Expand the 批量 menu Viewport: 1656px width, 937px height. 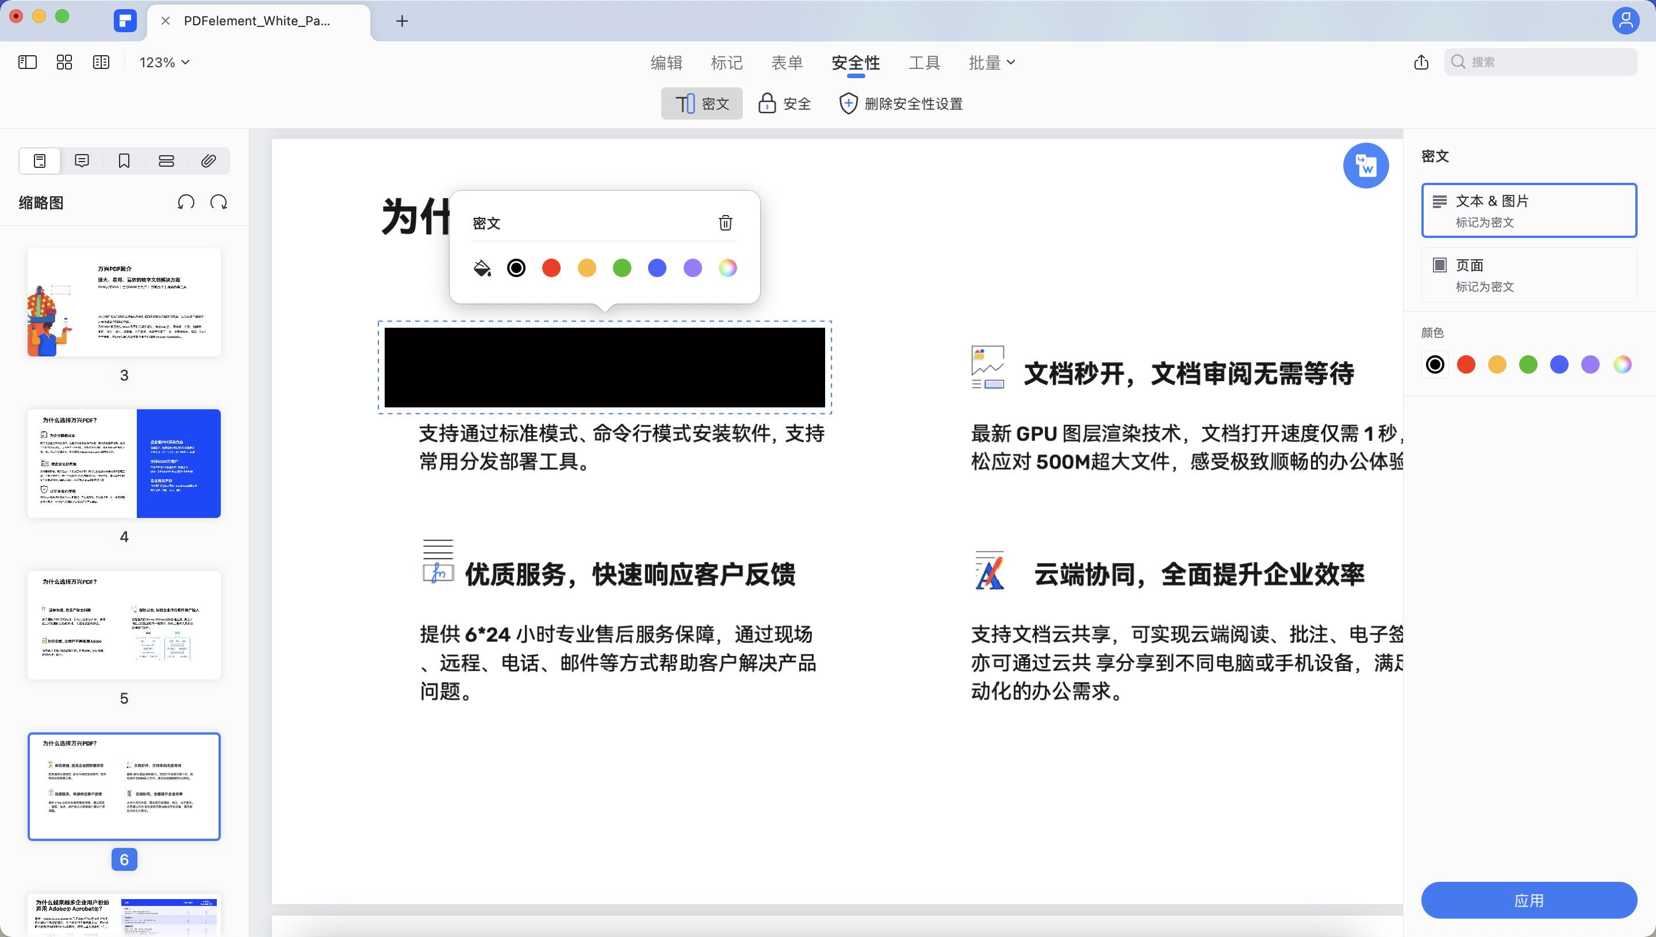(991, 63)
